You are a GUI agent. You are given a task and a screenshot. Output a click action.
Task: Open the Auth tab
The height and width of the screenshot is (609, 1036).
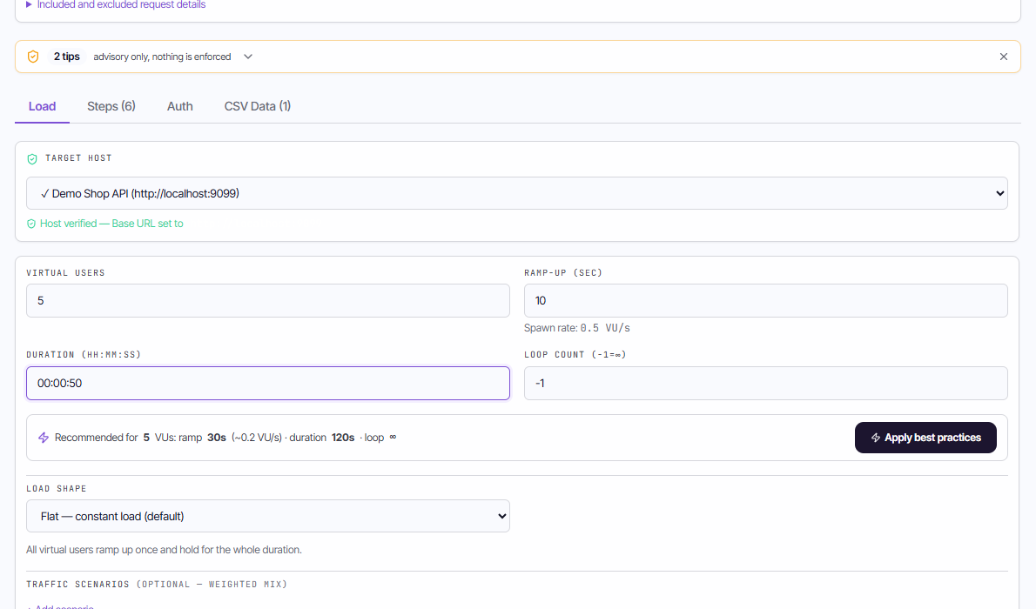(179, 106)
